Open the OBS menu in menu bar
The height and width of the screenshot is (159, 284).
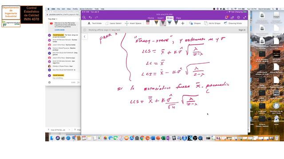53,9
